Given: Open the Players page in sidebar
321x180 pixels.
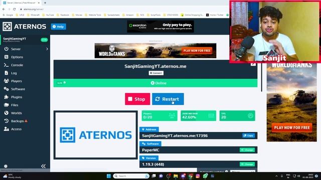Looking at the screenshot, I should [x=16, y=81].
